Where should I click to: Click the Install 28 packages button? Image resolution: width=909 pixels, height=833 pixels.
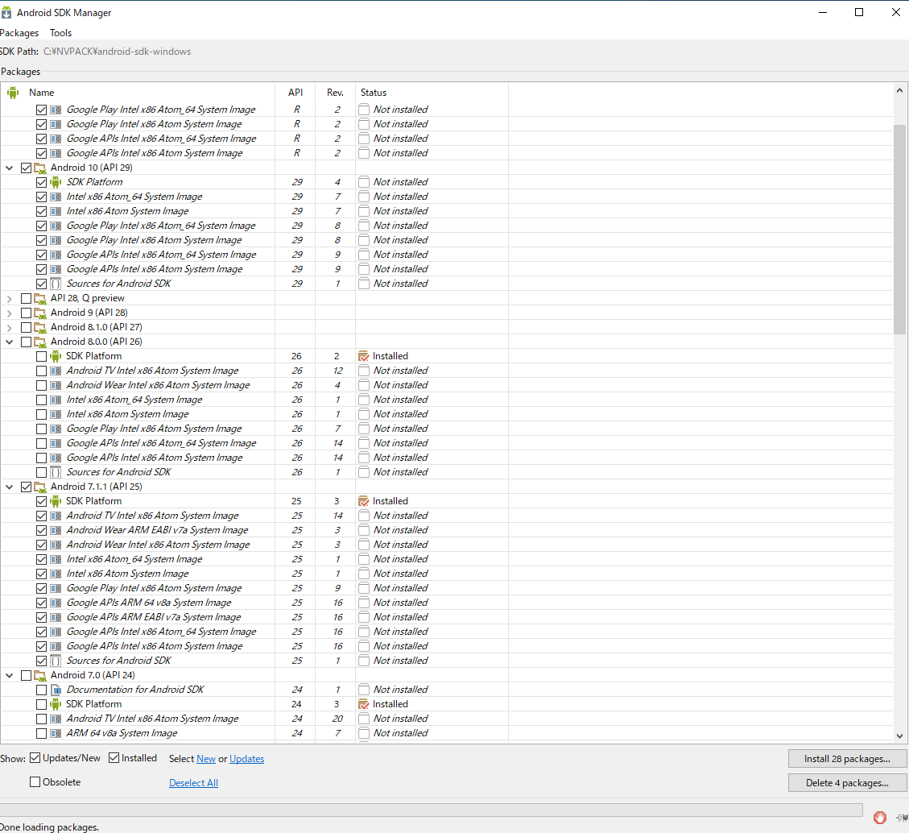click(x=847, y=759)
